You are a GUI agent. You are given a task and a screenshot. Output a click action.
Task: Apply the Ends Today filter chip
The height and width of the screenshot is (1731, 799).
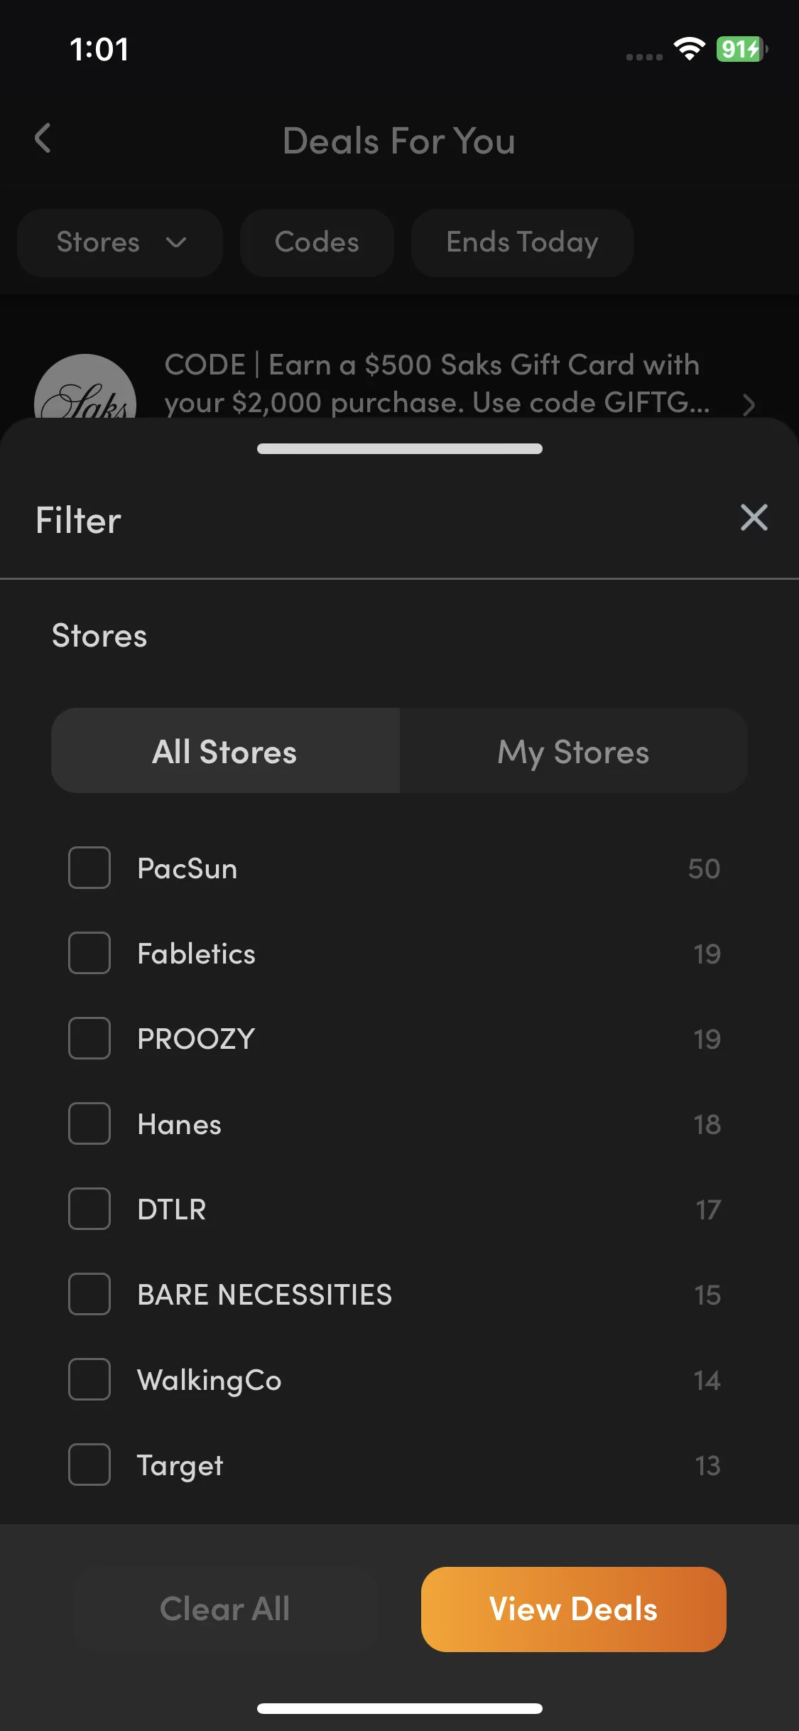pos(522,242)
